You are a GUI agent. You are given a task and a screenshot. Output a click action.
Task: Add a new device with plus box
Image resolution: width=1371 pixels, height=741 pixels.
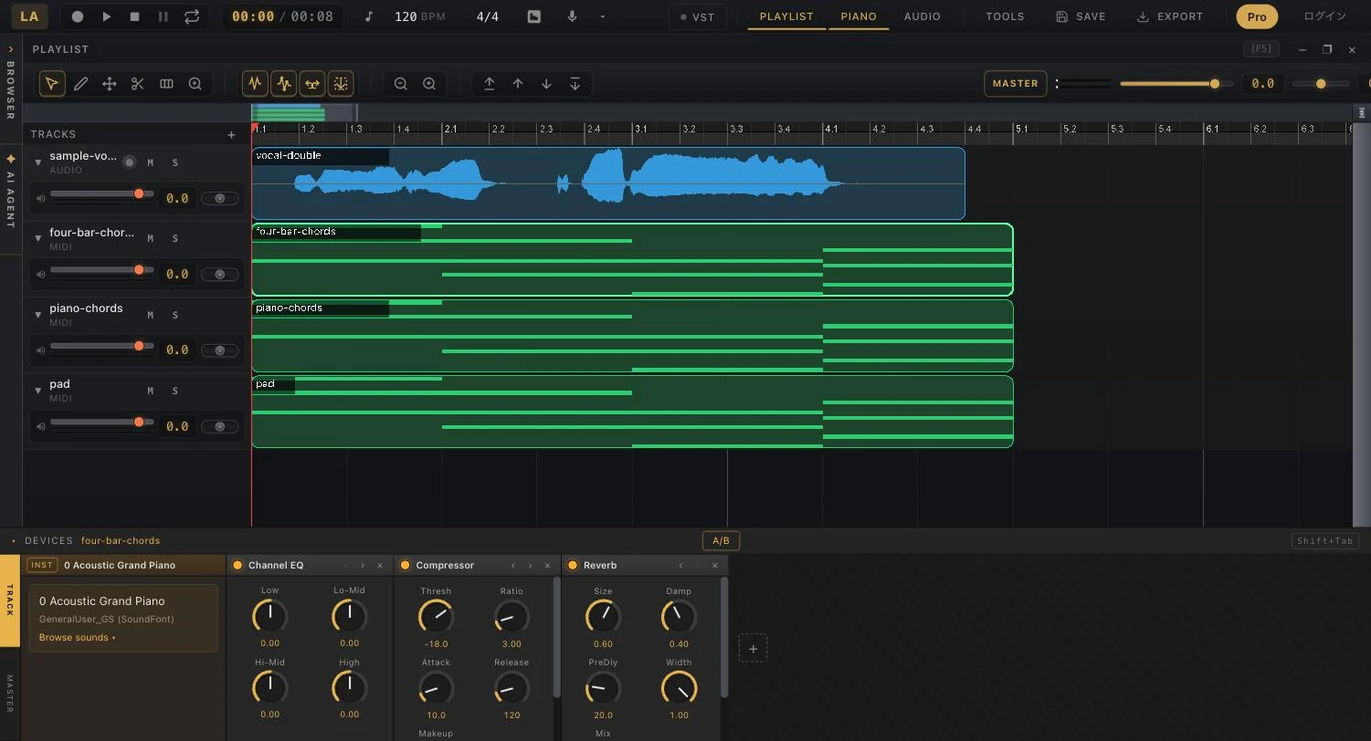click(x=753, y=649)
